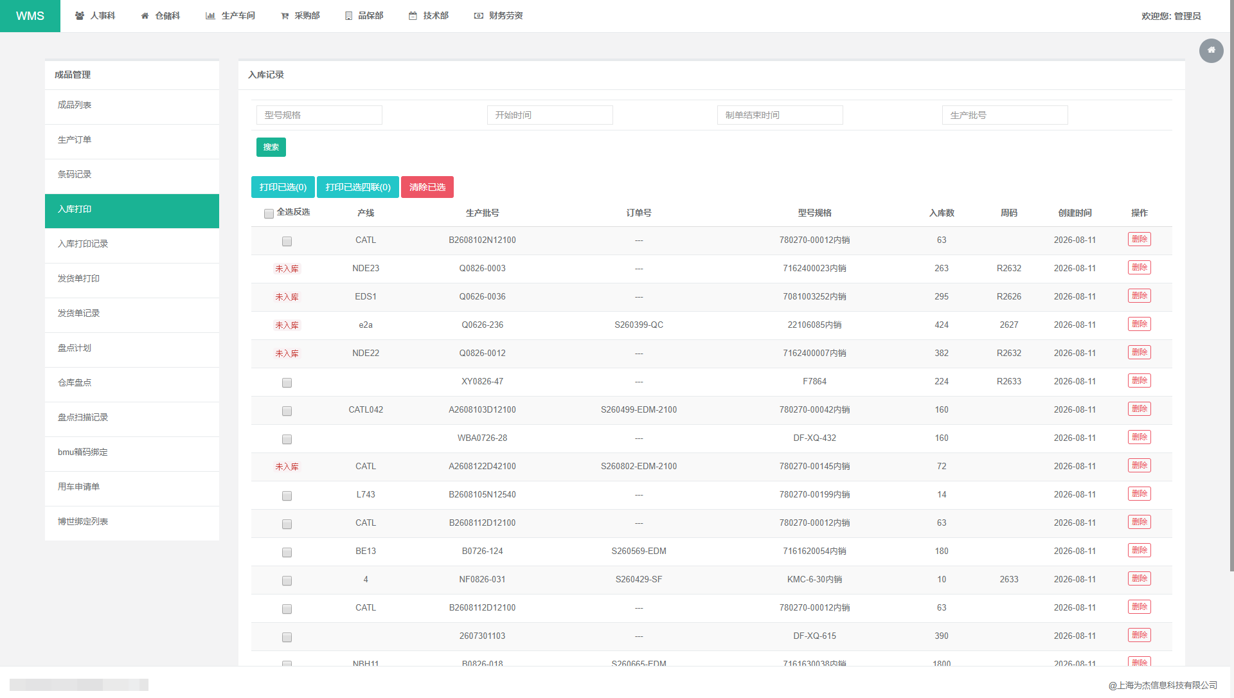Viewport: 1234px width, 698px height.
Task: Focus the 开始时间 input field
Action: [x=550, y=115]
